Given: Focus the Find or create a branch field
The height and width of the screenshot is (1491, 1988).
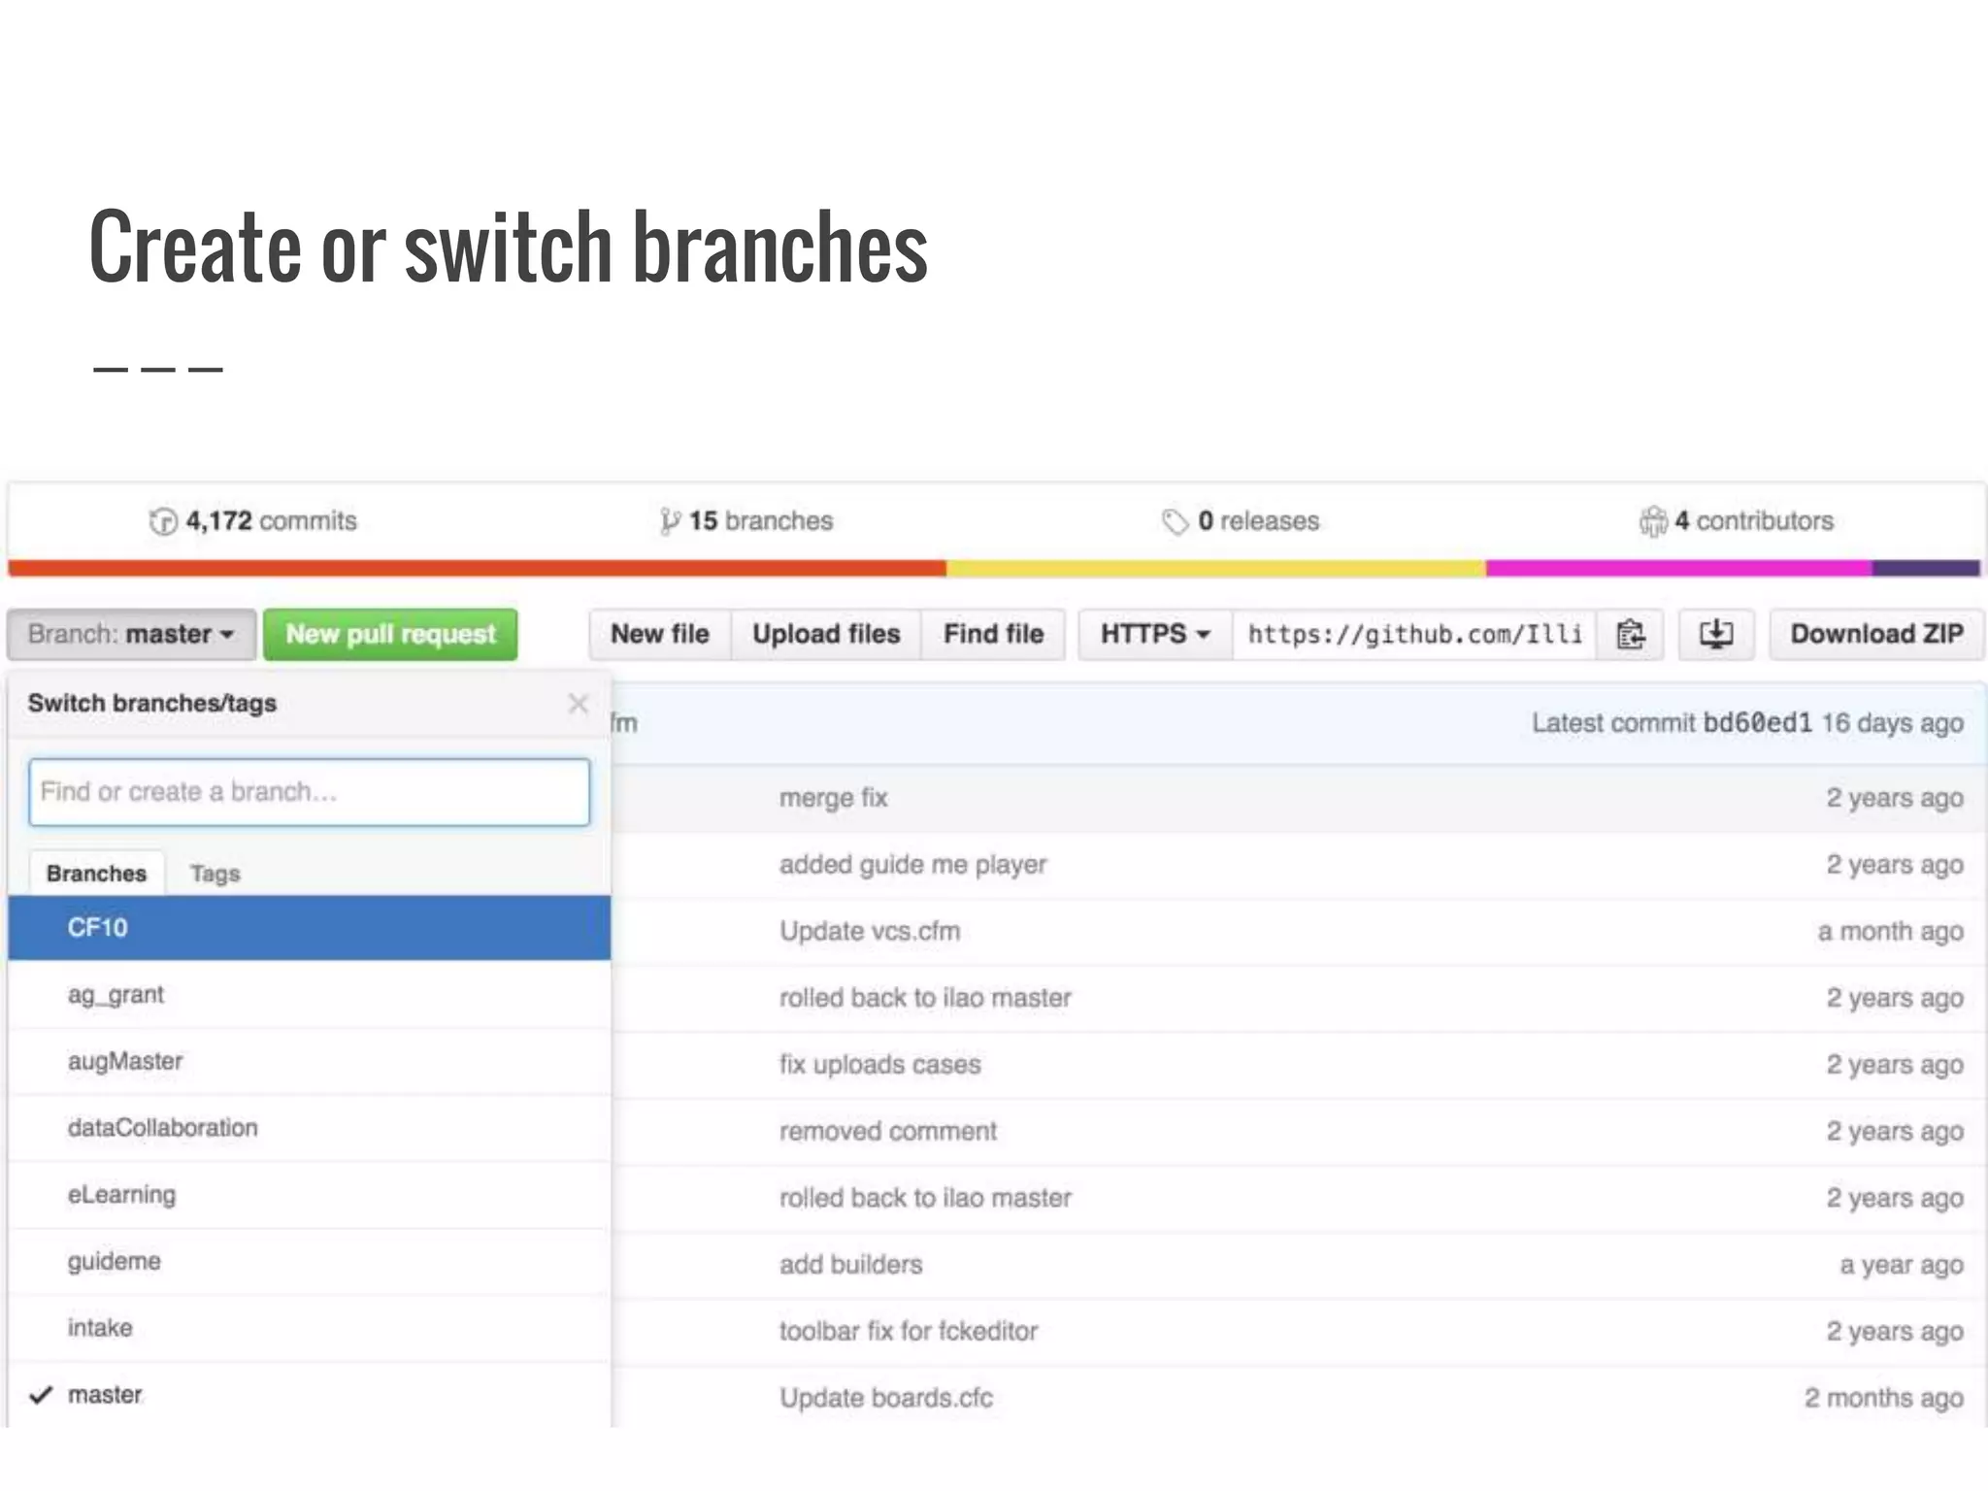Looking at the screenshot, I should [309, 792].
